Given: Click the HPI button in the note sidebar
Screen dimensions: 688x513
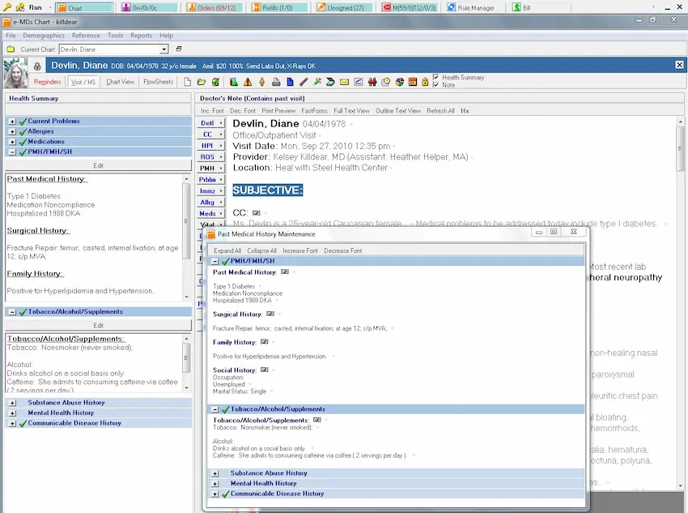Looking at the screenshot, I should tap(210, 146).
